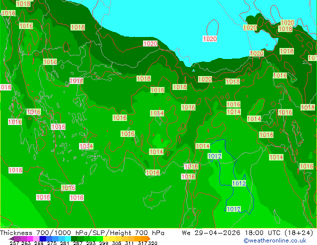317x245 pixels.
Task: Click legend value 299
Action: pyautogui.click(x=103, y=243)
